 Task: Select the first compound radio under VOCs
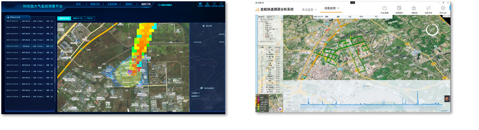point(263,23)
